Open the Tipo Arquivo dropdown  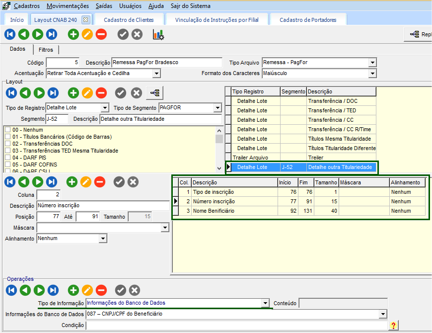[x=372, y=63]
